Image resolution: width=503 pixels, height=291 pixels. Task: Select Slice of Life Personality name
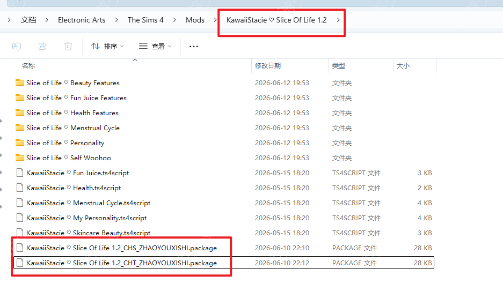click(x=65, y=143)
